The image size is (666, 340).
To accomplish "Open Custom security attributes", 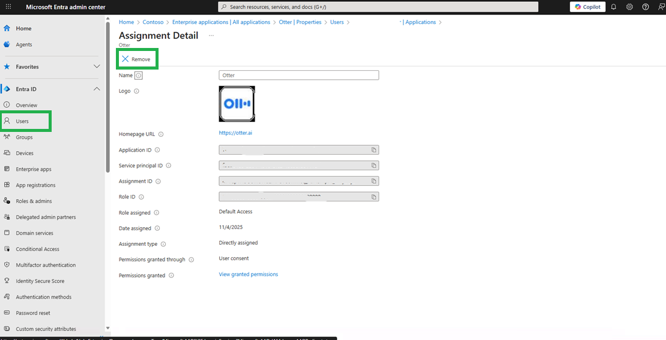I will coord(46,329).
